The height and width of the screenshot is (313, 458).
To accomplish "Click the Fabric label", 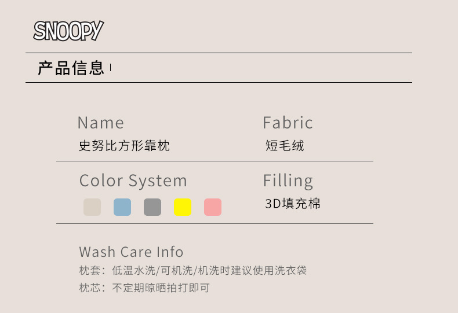I will pyautogui.click(x=288, y=123).
